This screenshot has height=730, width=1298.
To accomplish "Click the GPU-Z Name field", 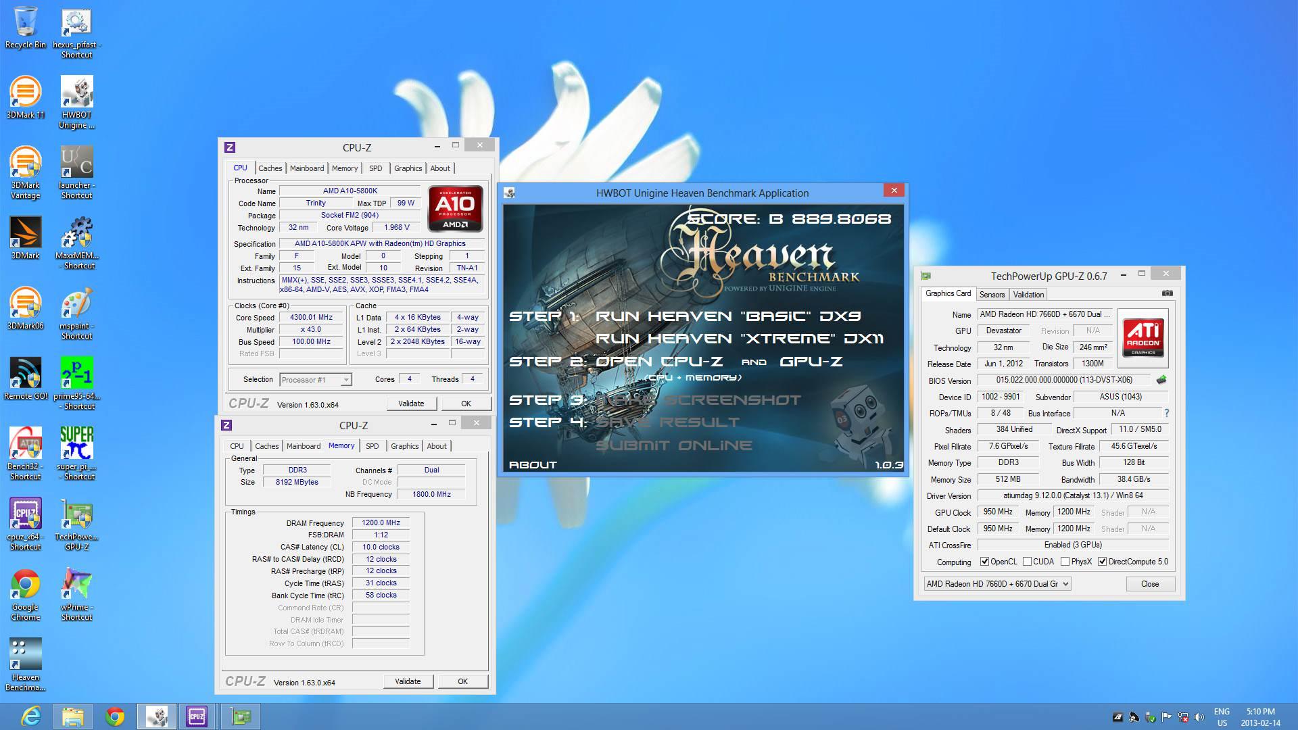I will (1045, 314).
